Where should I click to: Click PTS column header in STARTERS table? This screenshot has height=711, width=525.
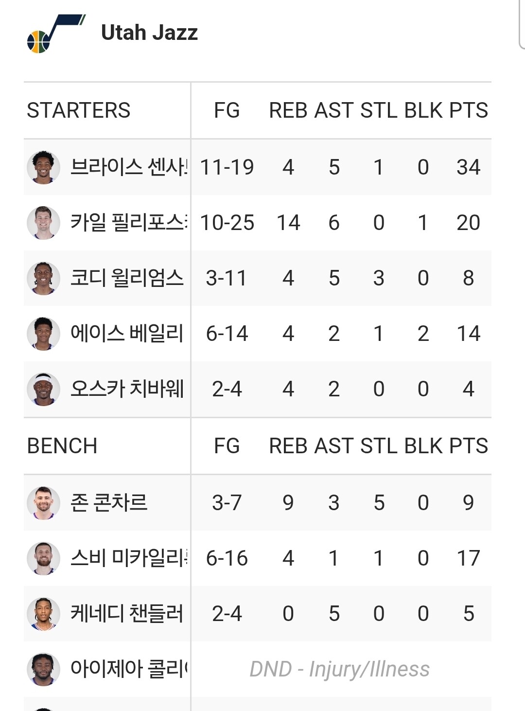point(468,110)
